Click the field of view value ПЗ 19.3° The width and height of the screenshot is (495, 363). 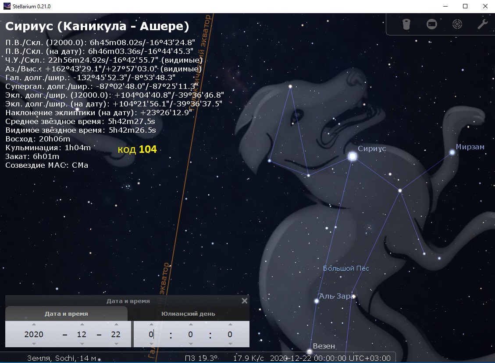pyautogui.click(x=201, y=358)
